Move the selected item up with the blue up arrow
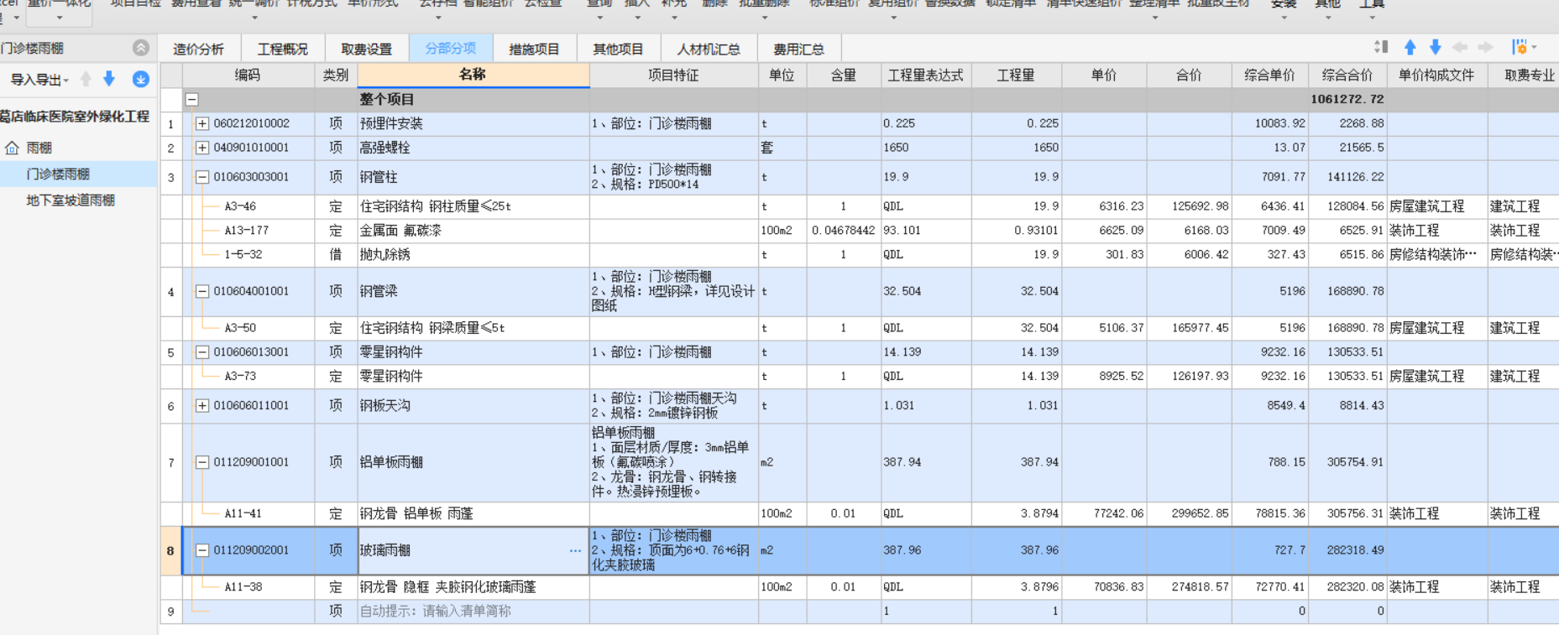 (x=1410, y=47)
